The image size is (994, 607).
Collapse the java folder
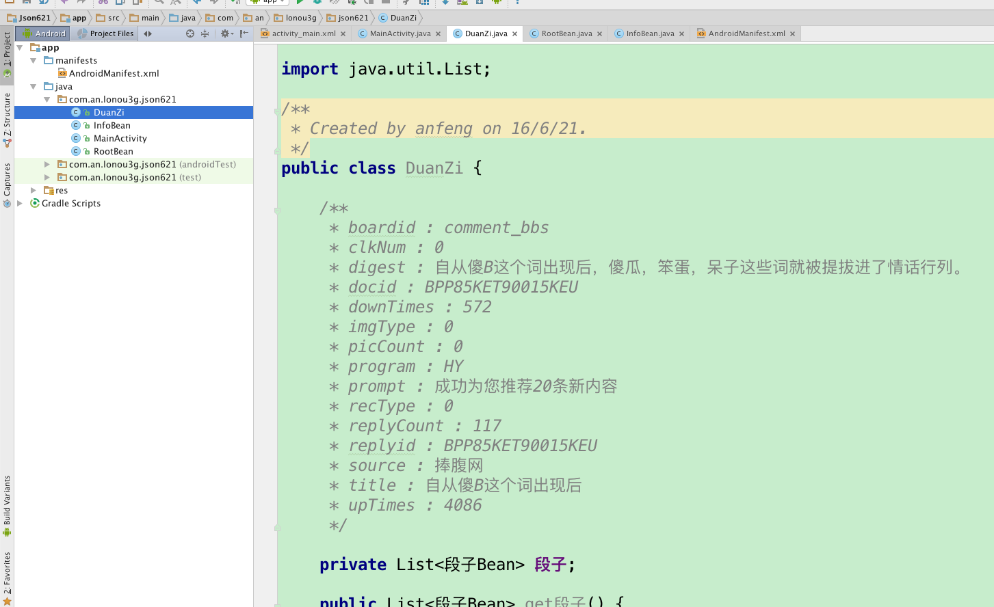(33, 87)
